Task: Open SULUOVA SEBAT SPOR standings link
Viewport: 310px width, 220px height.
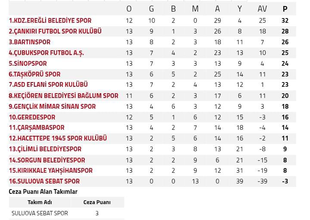Action: [x=44, y=181]
